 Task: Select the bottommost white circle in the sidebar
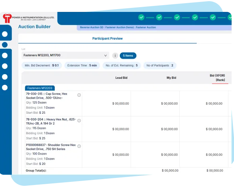coord(5,88)
